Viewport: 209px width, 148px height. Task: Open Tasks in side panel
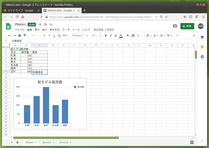click(202, 57)
